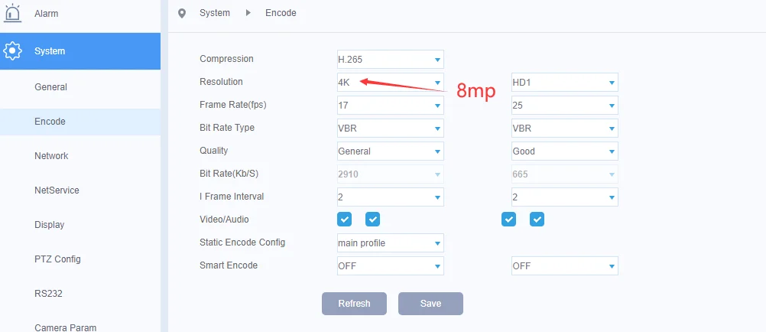The height and width of the screenshot is (332, 766).
Task: Open sub stream Quality Good dropdown
Action: 565,151
